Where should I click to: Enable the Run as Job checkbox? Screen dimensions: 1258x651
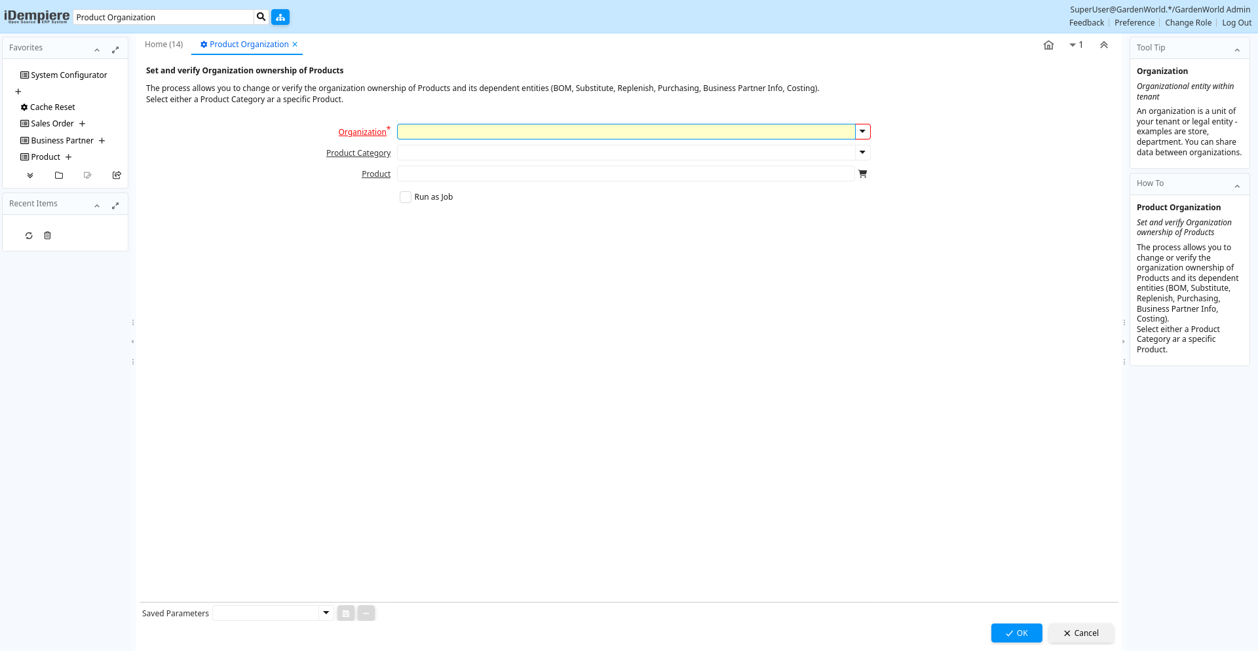pyautogui.click(x=406, y=197)
